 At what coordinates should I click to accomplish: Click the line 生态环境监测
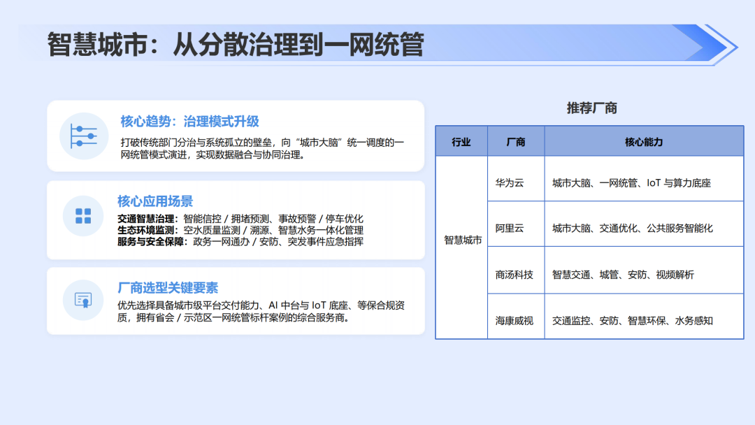pos(240,230)
